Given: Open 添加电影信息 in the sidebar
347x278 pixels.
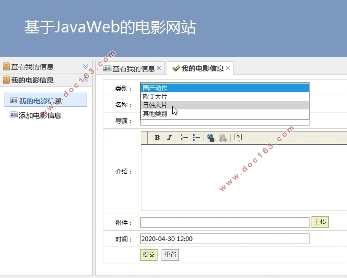Looking at the screenshot, I should click(x=40, y=115).
